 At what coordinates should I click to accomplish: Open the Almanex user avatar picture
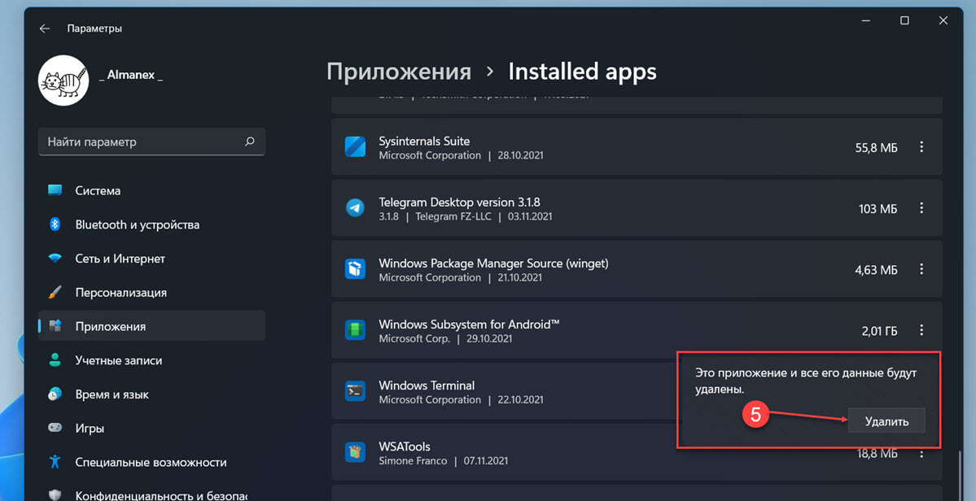tap(63, 81)
